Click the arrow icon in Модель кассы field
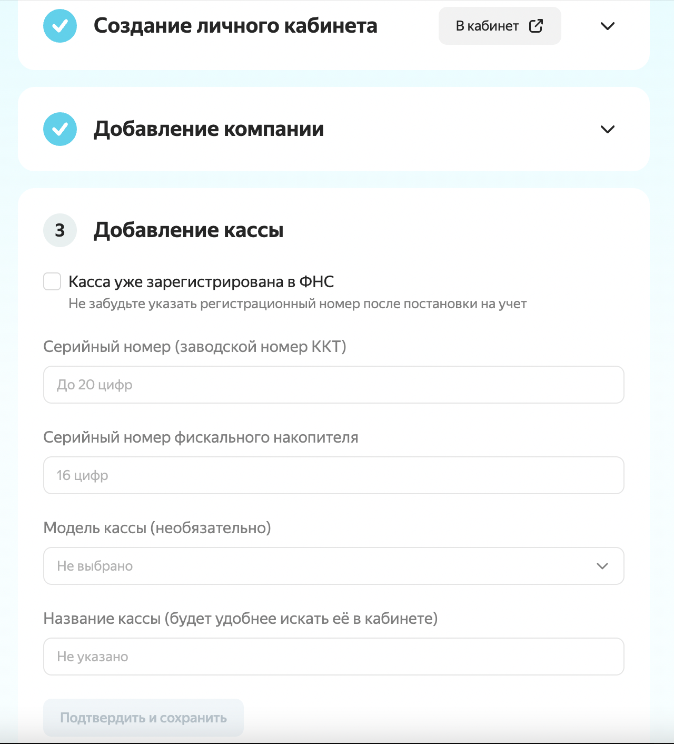This screenshot has height=744, width=674. point(602,566)
